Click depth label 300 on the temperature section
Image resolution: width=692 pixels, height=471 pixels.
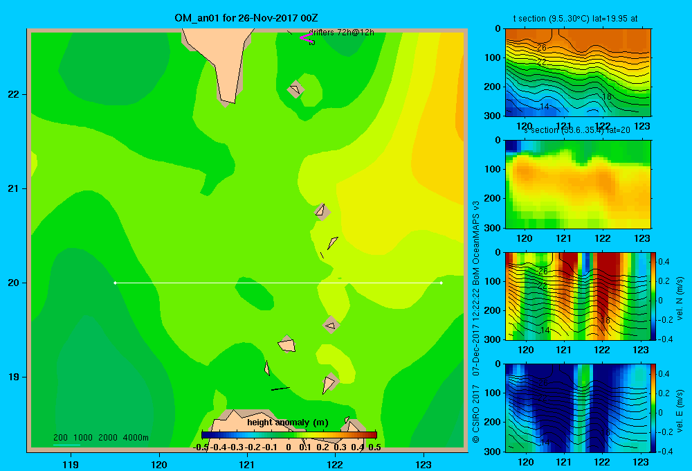pyautogui.click(x=491, y=116)
